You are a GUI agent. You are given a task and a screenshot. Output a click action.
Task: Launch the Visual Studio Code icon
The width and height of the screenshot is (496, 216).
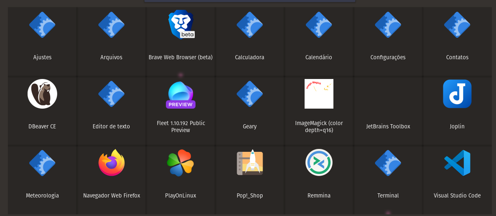coord(457,163)
